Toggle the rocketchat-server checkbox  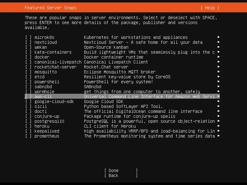tap(28, 67)
